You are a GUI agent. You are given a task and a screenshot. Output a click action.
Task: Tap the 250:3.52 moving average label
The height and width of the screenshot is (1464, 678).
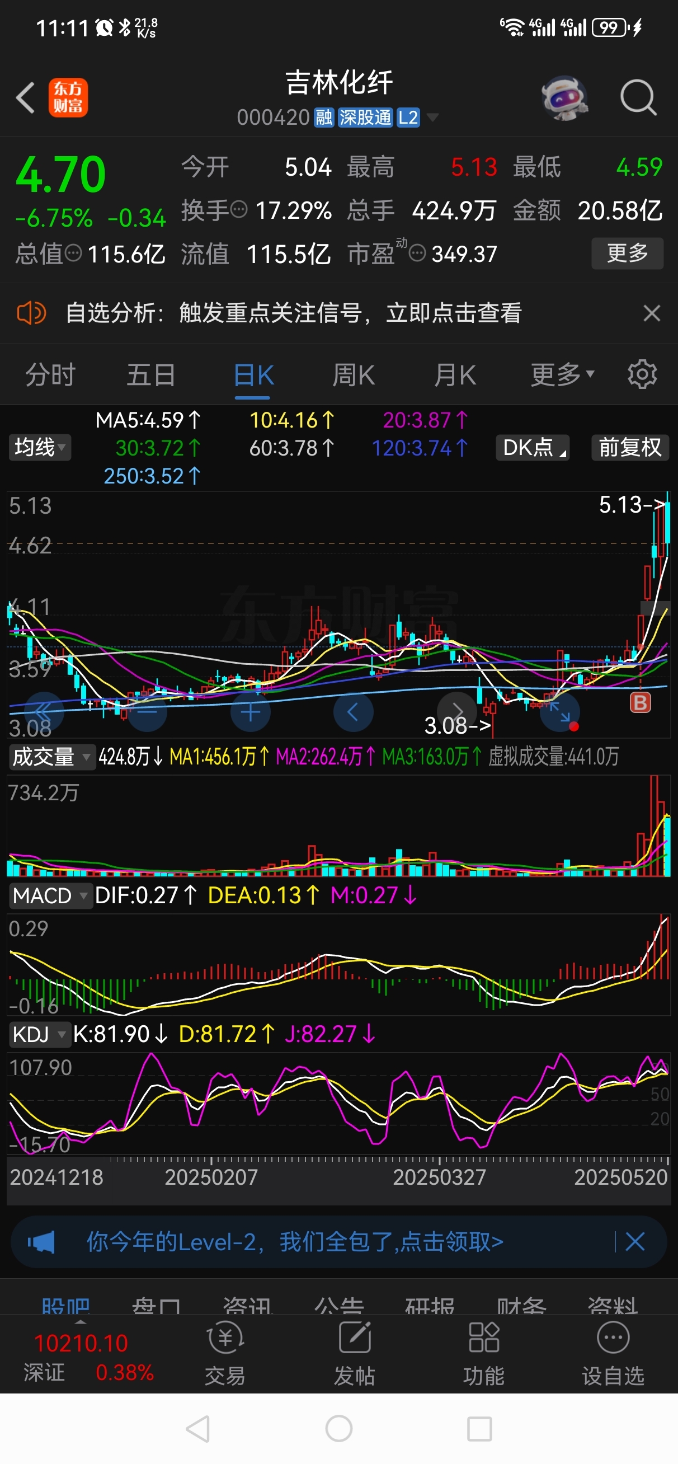152,476
